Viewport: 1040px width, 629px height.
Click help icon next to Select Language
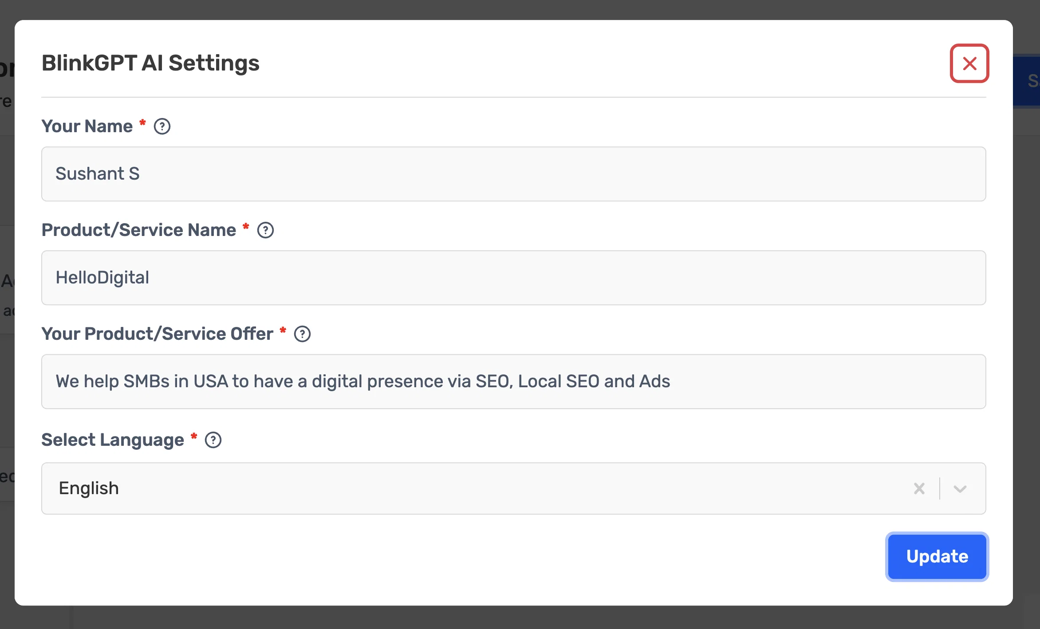213,440
